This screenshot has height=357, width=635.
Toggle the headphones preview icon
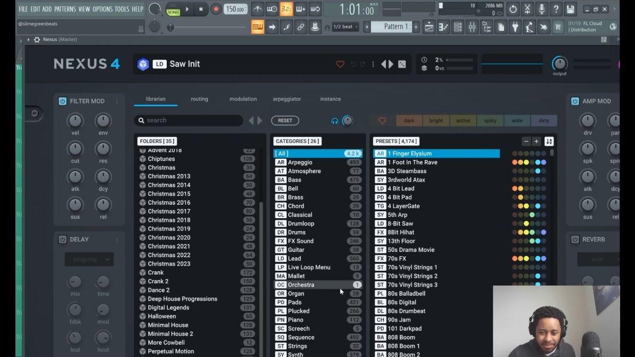(x=335, y=120)
